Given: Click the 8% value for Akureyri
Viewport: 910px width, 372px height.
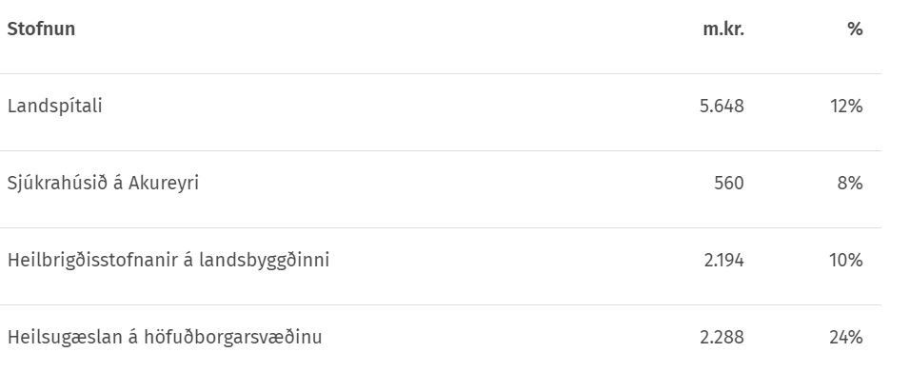Looking at the screenshot, I should point(850,184).
